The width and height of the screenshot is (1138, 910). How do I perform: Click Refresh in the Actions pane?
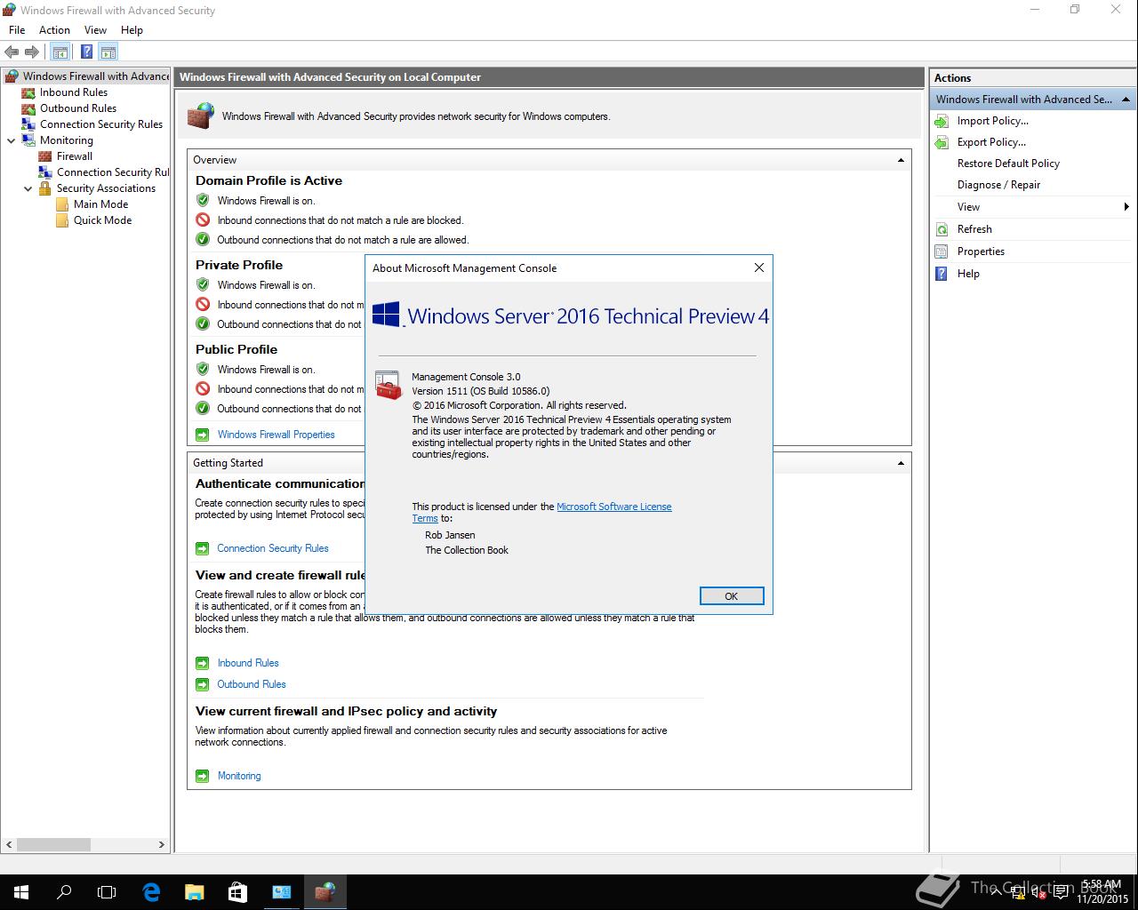click(x=974, y=229)
